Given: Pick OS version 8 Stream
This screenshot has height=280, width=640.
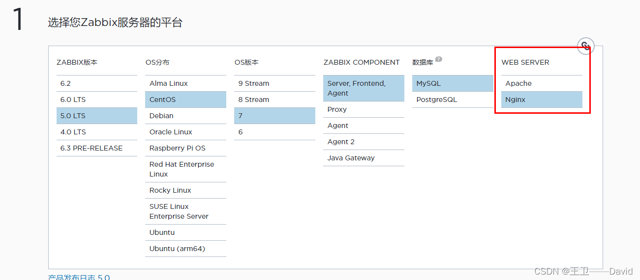Looking at the screenshot, I should (x=274, y=100).
